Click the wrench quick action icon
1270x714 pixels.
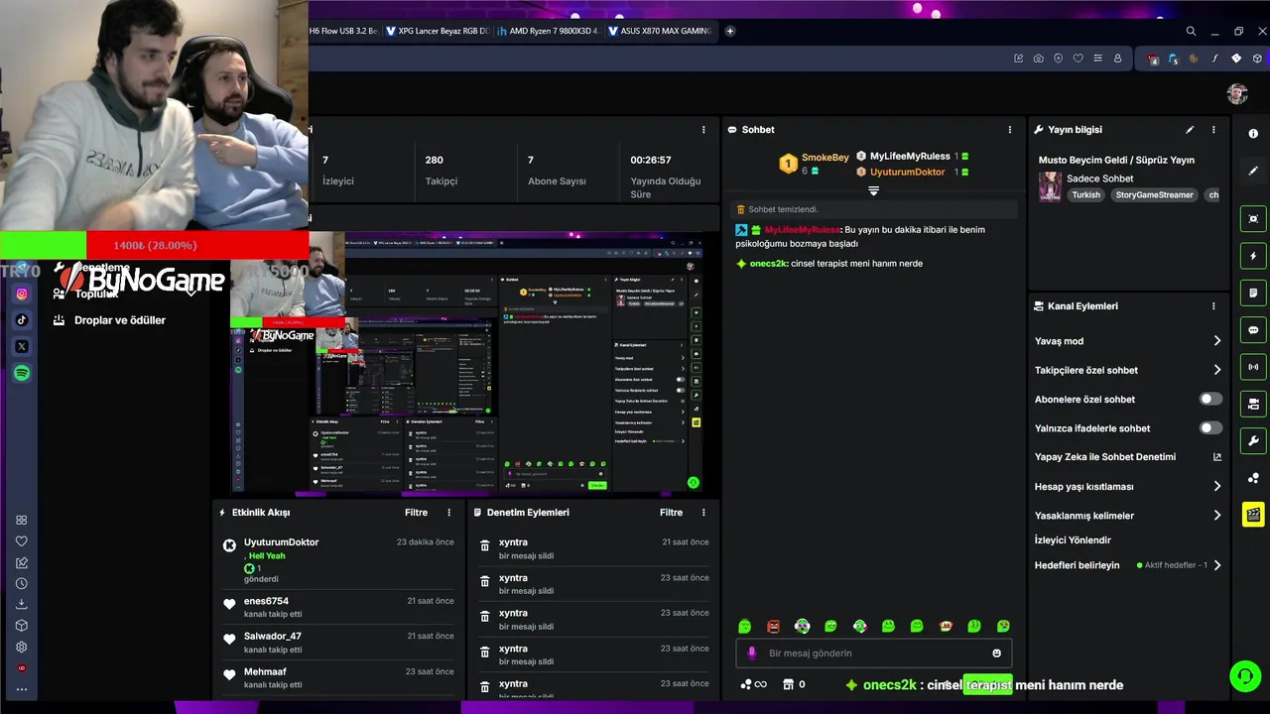tap(1253, 441)
